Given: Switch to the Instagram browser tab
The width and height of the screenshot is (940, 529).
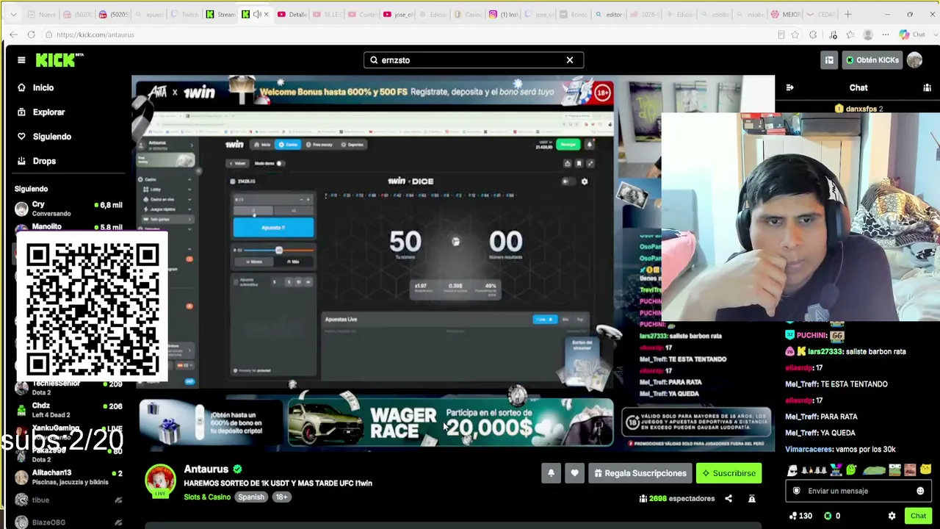Looking at the screenshot, I should [x=505, y=14].
